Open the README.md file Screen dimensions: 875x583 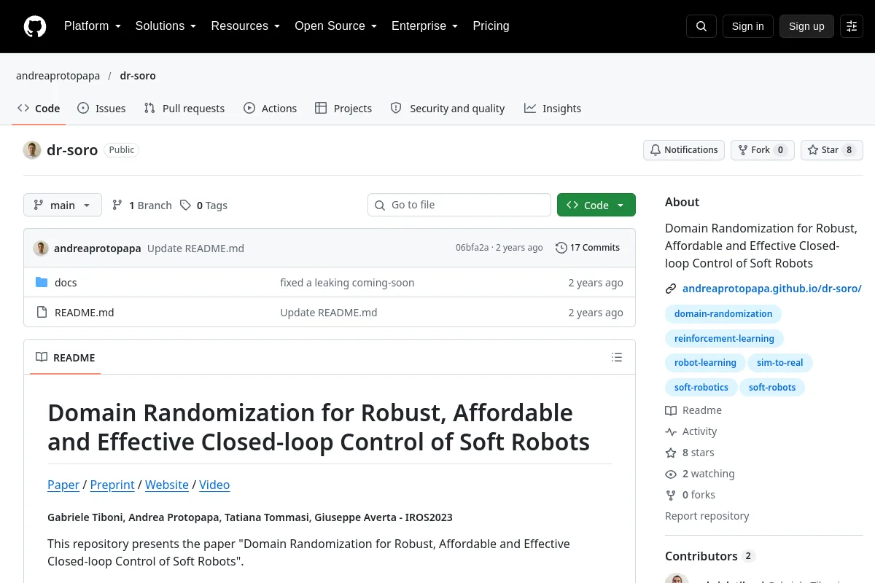(x=85, y=313)
